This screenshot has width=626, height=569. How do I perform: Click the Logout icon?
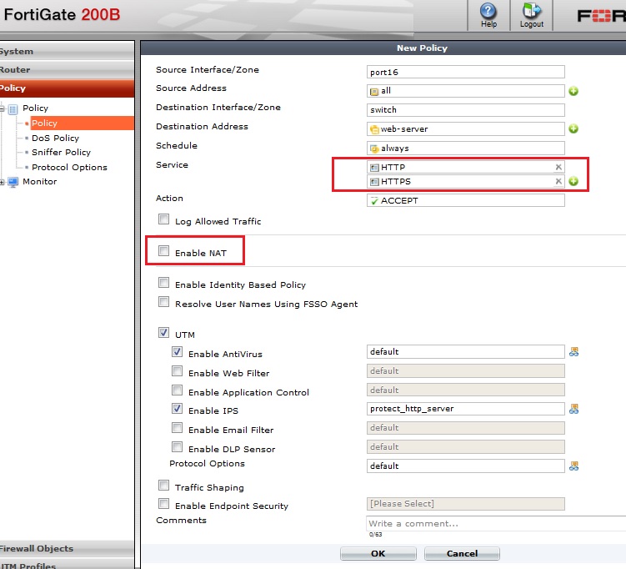click(x=531, y=15)
